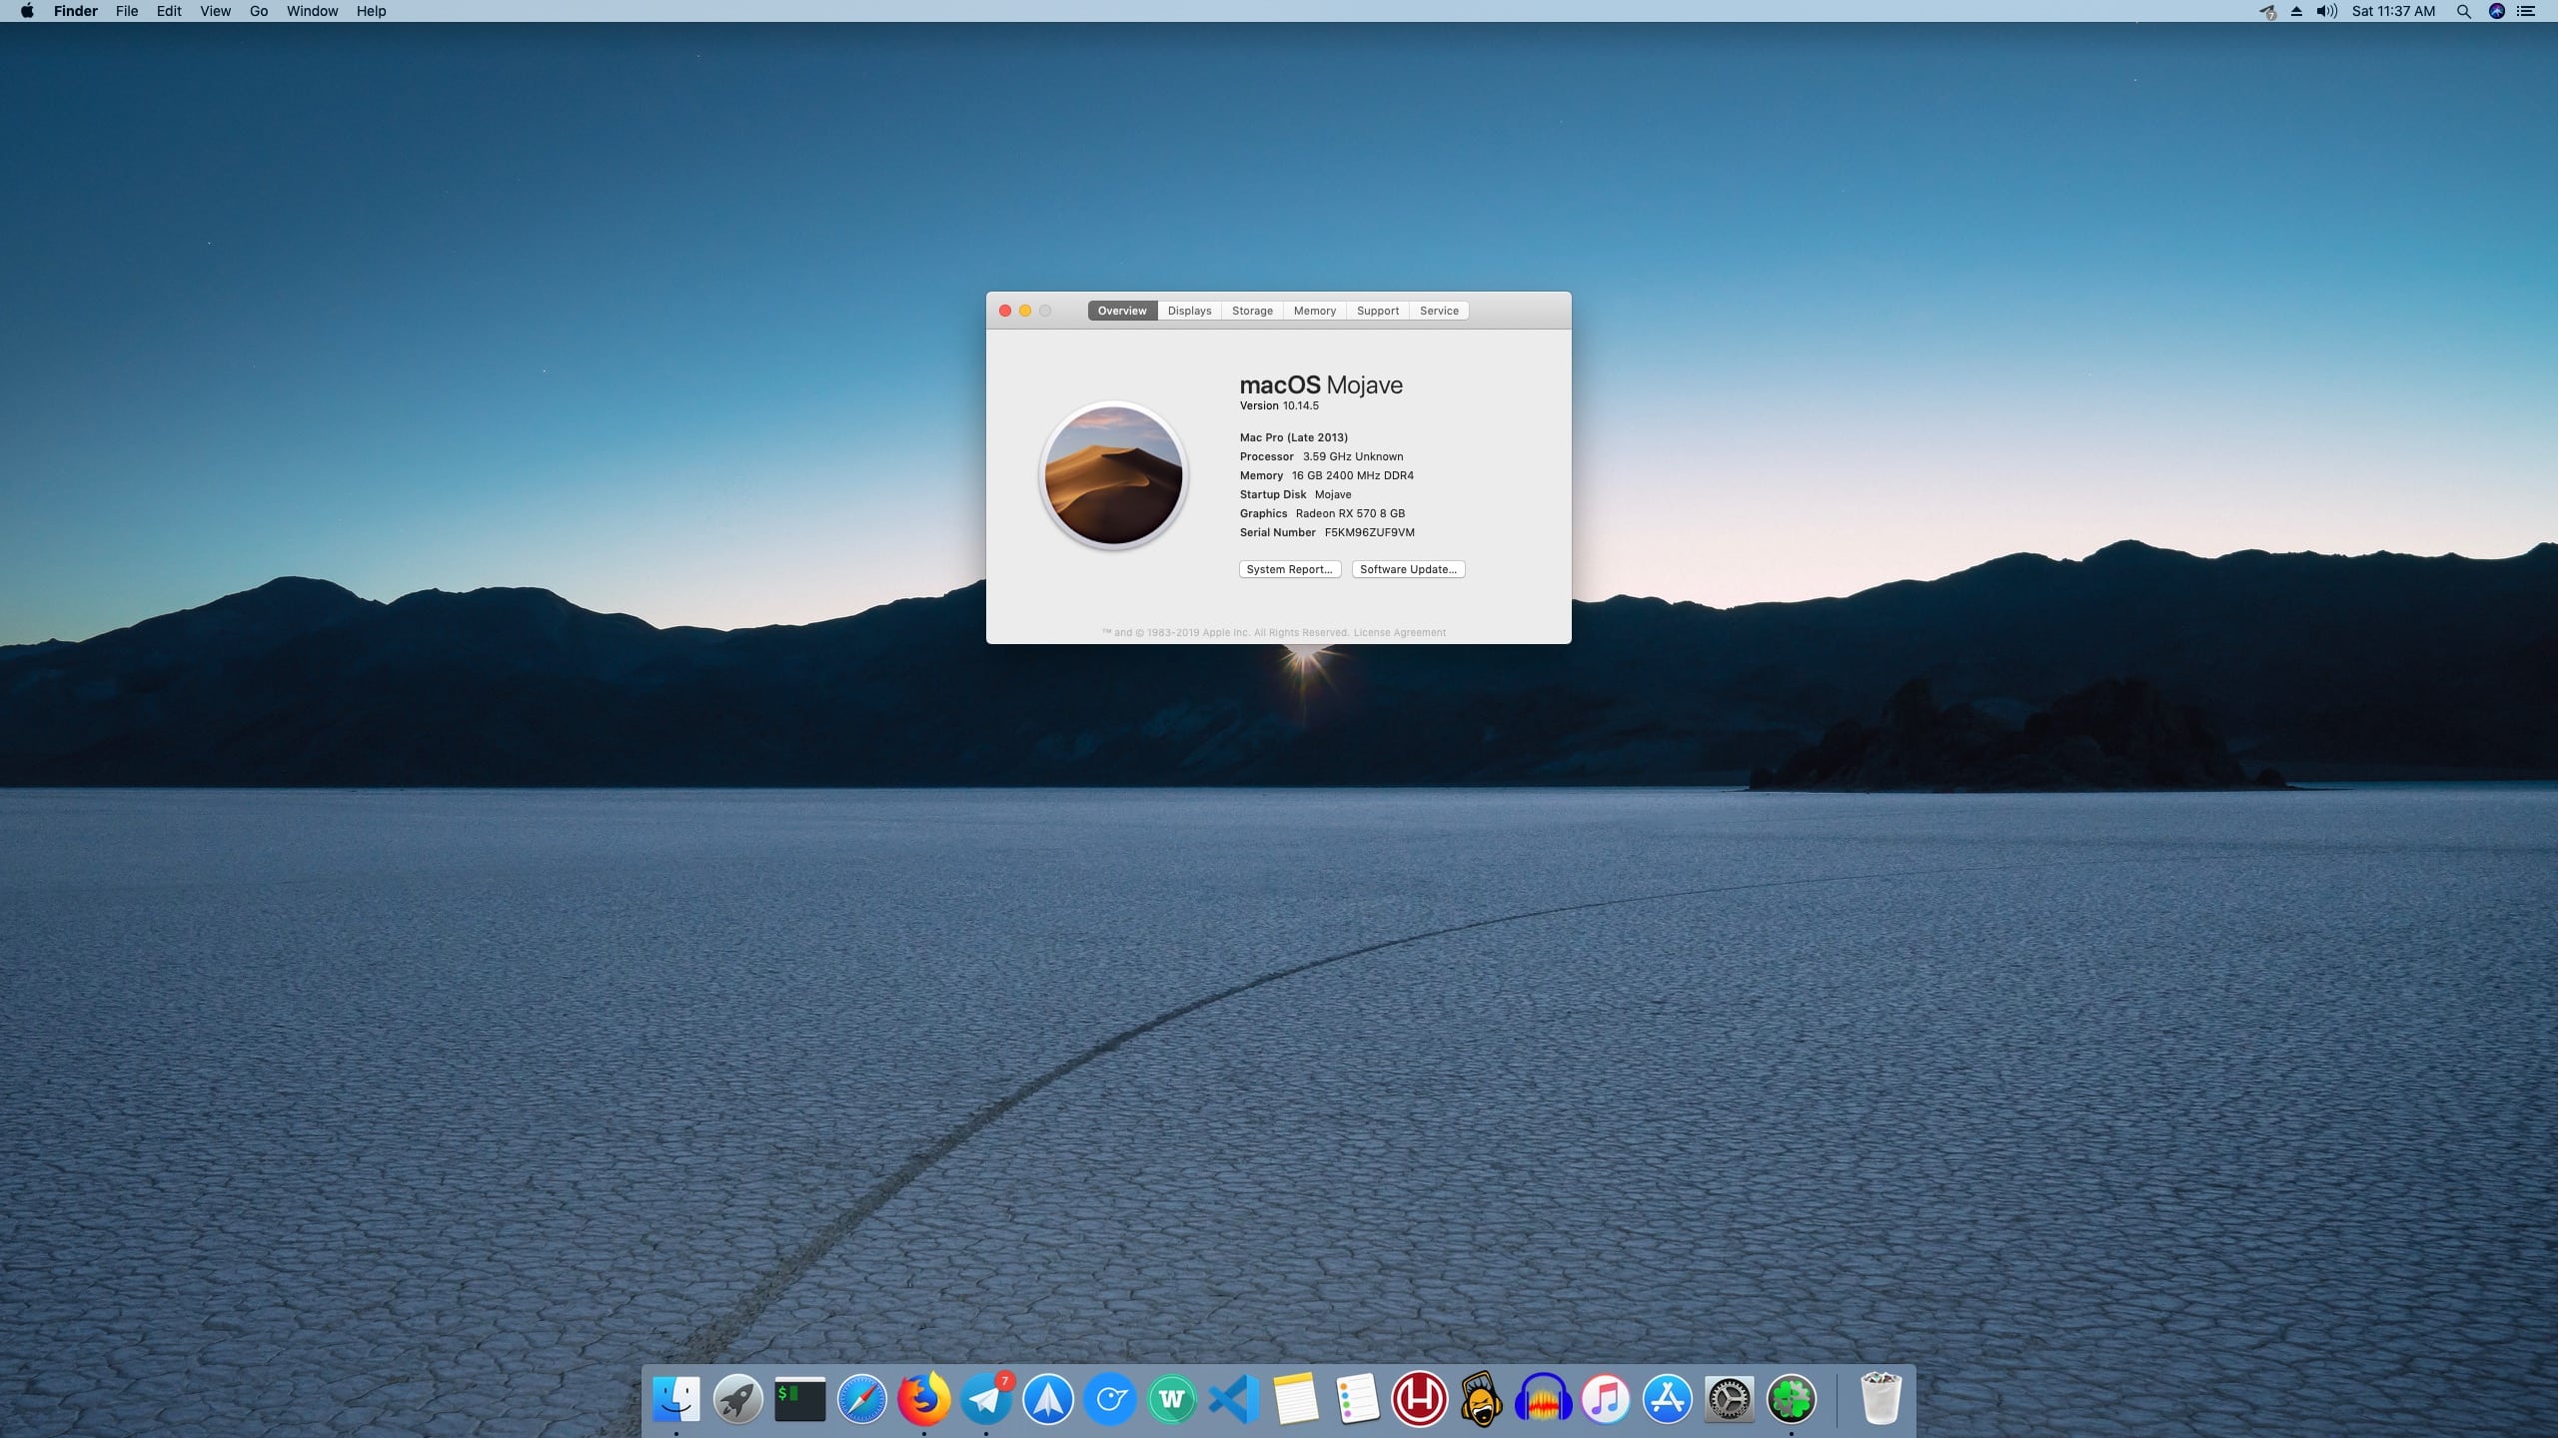Select the Memory tab
Viewport: 2558px width, 1438px height.
pos(1313,311)
